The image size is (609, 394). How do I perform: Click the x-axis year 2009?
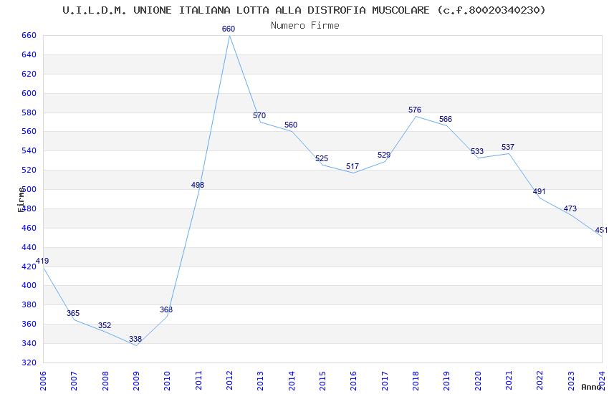click(136, 381)
